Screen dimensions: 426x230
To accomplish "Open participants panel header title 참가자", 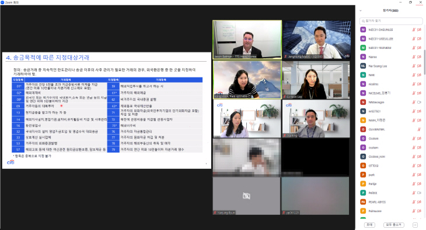I will pyautogui.click(x=390, y=10).
